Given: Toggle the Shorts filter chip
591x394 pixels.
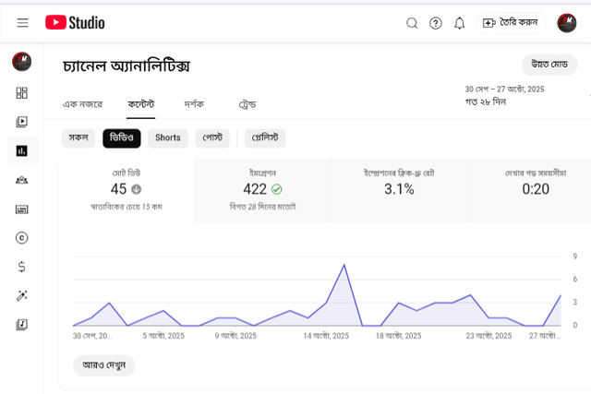Looking at the screenshot, I should point(167,137).
